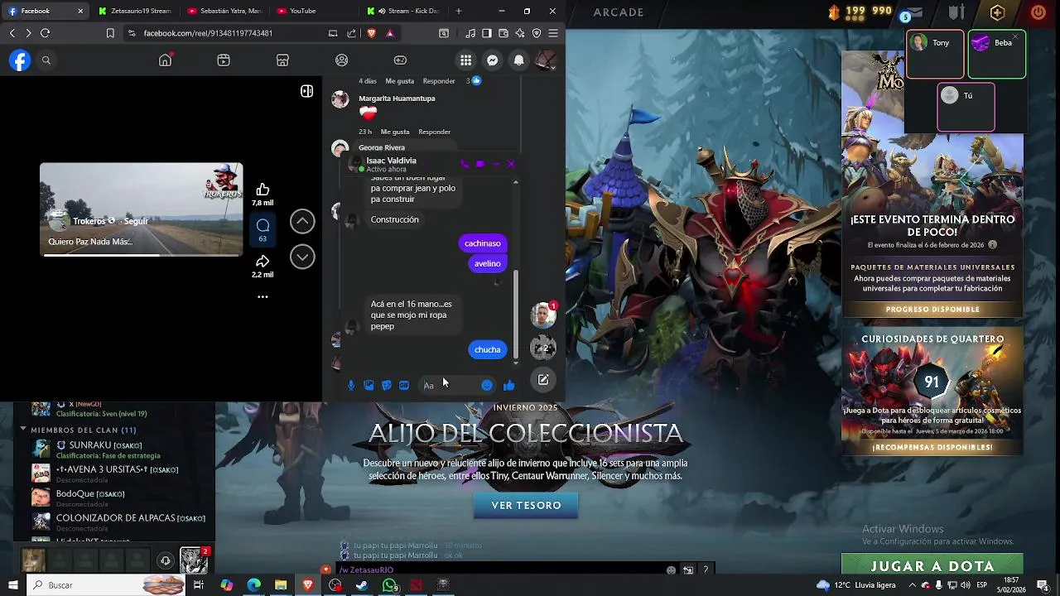Open the Facebook home page icon
The image size is (1060, 596).
pyautogui.click(x=166, y=60)
